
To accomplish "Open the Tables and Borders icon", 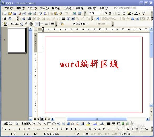I will pos(80,13).
